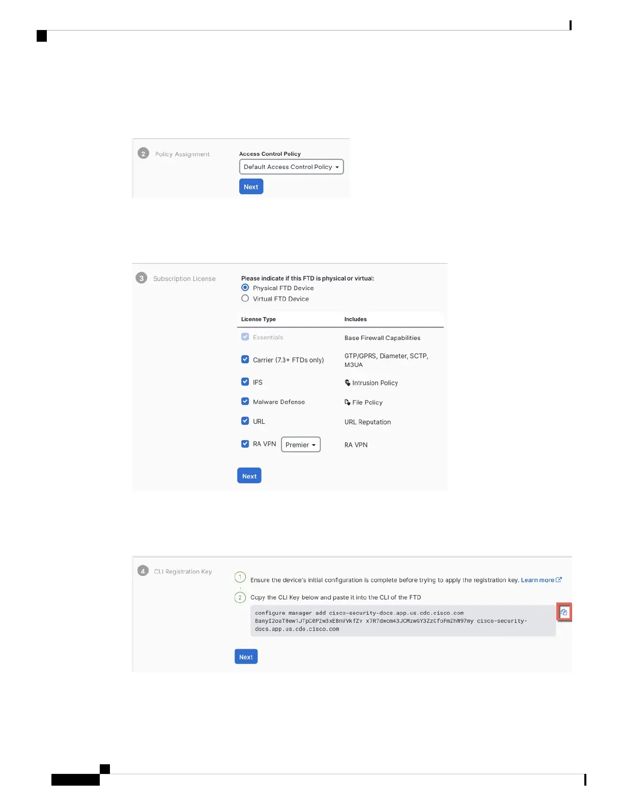Viewport: 623px width, 806px height.
Task: Click the green substep 1 circle
Action: 240,577
